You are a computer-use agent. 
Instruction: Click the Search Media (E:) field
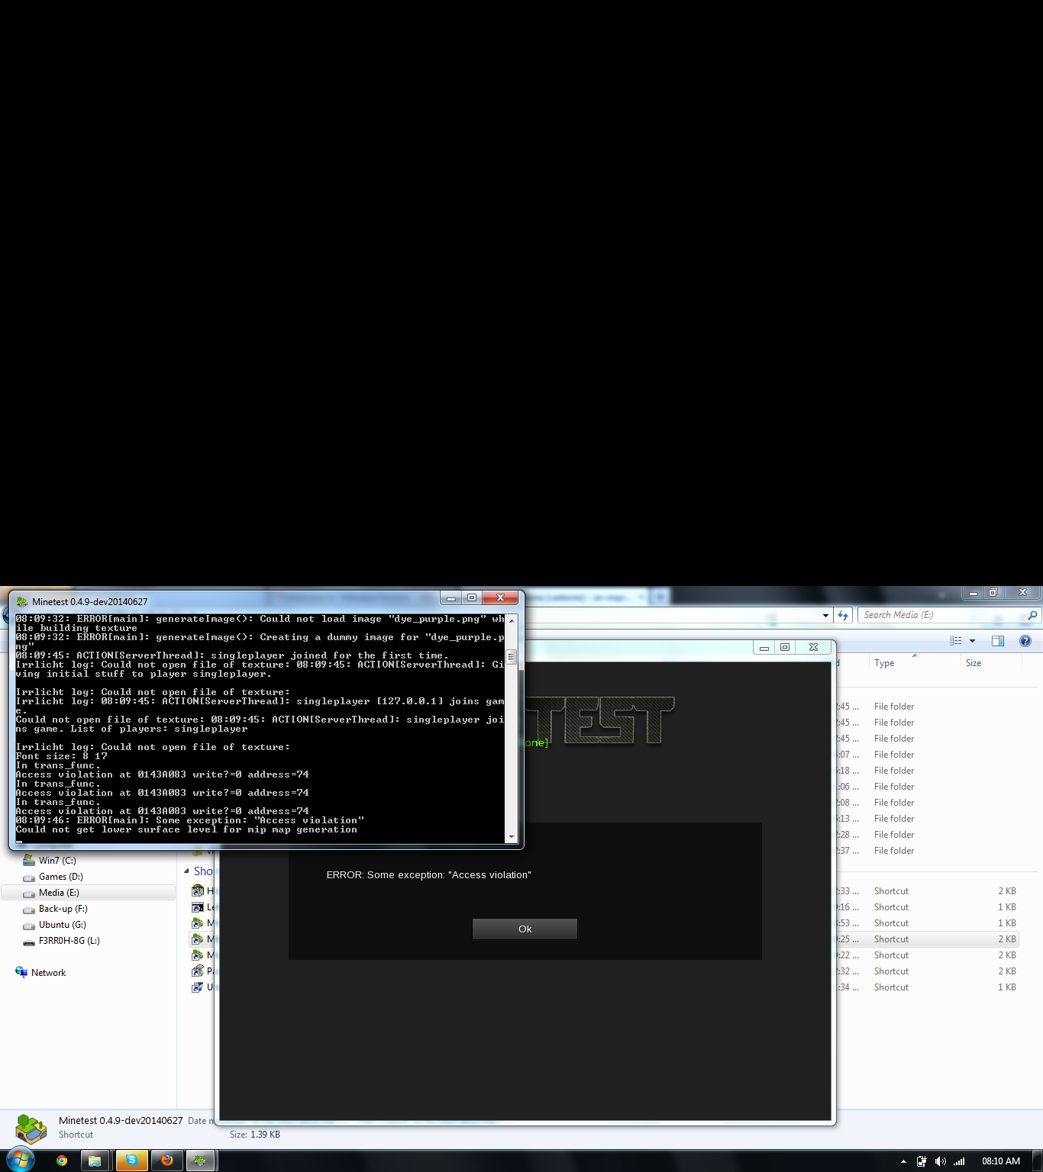[943, 615]
